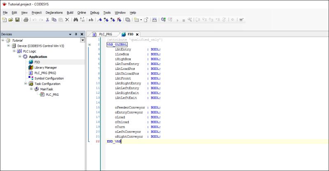Image resolution: width=329 pixels, height=171 pixels.
Task: Collapse the MainTask tree node
Action: tap(31, 89)
